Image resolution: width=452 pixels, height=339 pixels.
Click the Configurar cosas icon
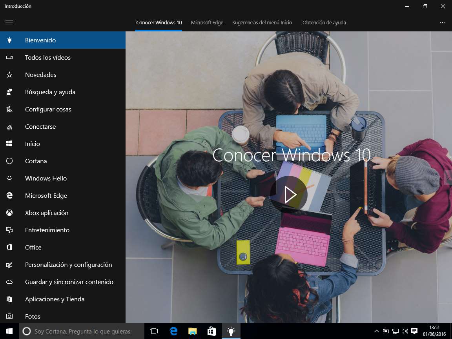[x=9, y=109]
